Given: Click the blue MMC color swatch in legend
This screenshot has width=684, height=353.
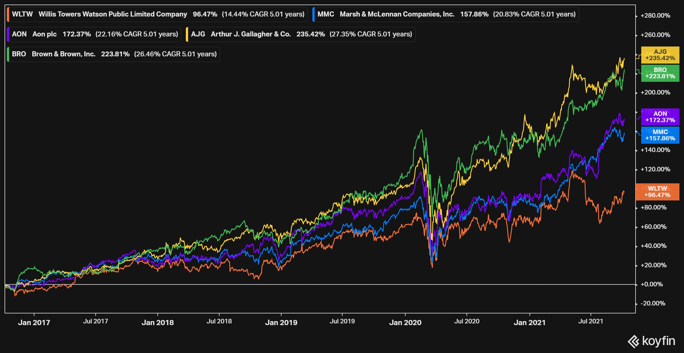Looking at the screenshot, I should [x=313, y=15].
